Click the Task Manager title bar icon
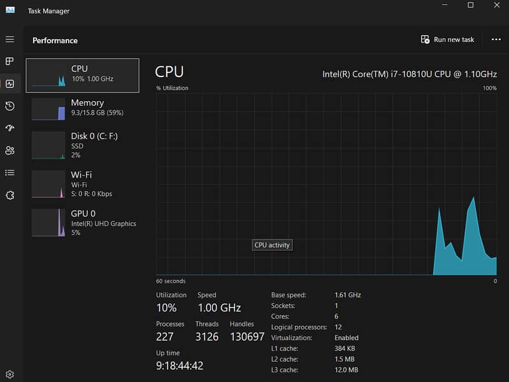 pyautogui.click(x=10, y=11)
